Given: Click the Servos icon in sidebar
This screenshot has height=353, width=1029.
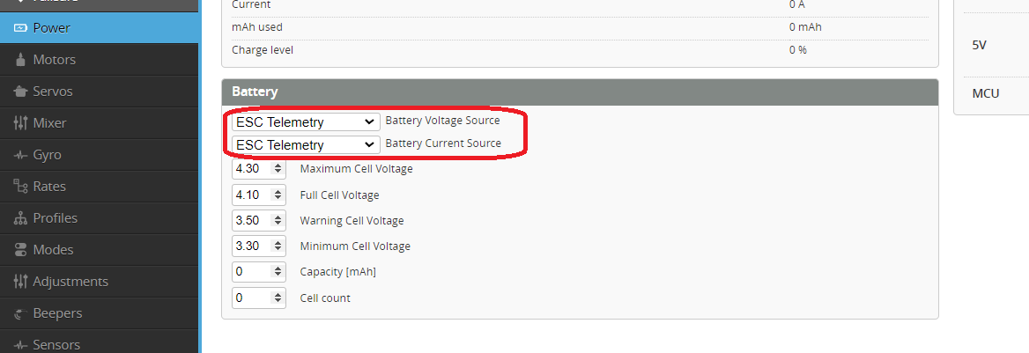Looking at the screenshot, I should (20, 92).
